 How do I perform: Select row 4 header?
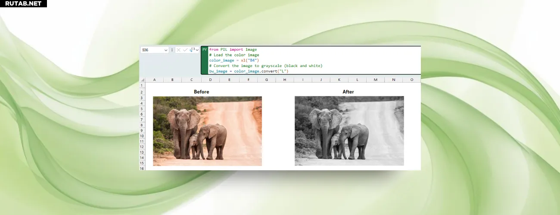[x=142, y=103]
